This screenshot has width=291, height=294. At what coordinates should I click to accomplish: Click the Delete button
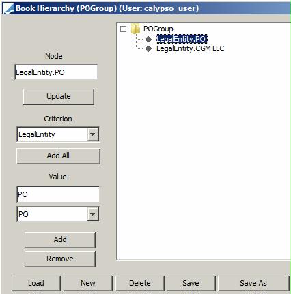point(140,283)
